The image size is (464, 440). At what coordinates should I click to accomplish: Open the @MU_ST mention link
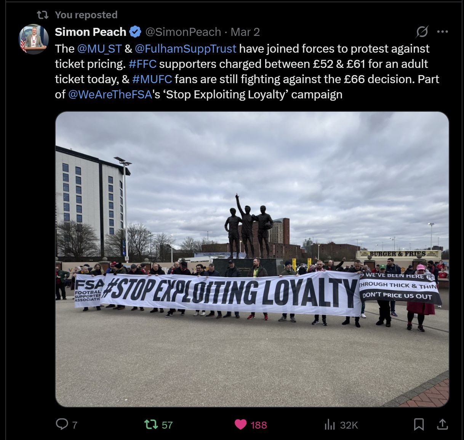click(x=99, y=48)
